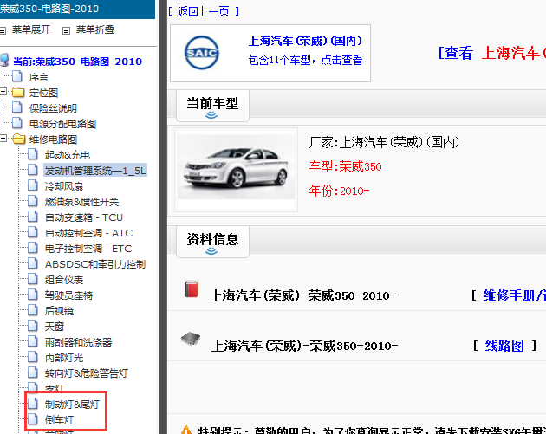Open 电子控制空调 - ETC tree item
Screen dimensions: 546x434
coord(88,249)
